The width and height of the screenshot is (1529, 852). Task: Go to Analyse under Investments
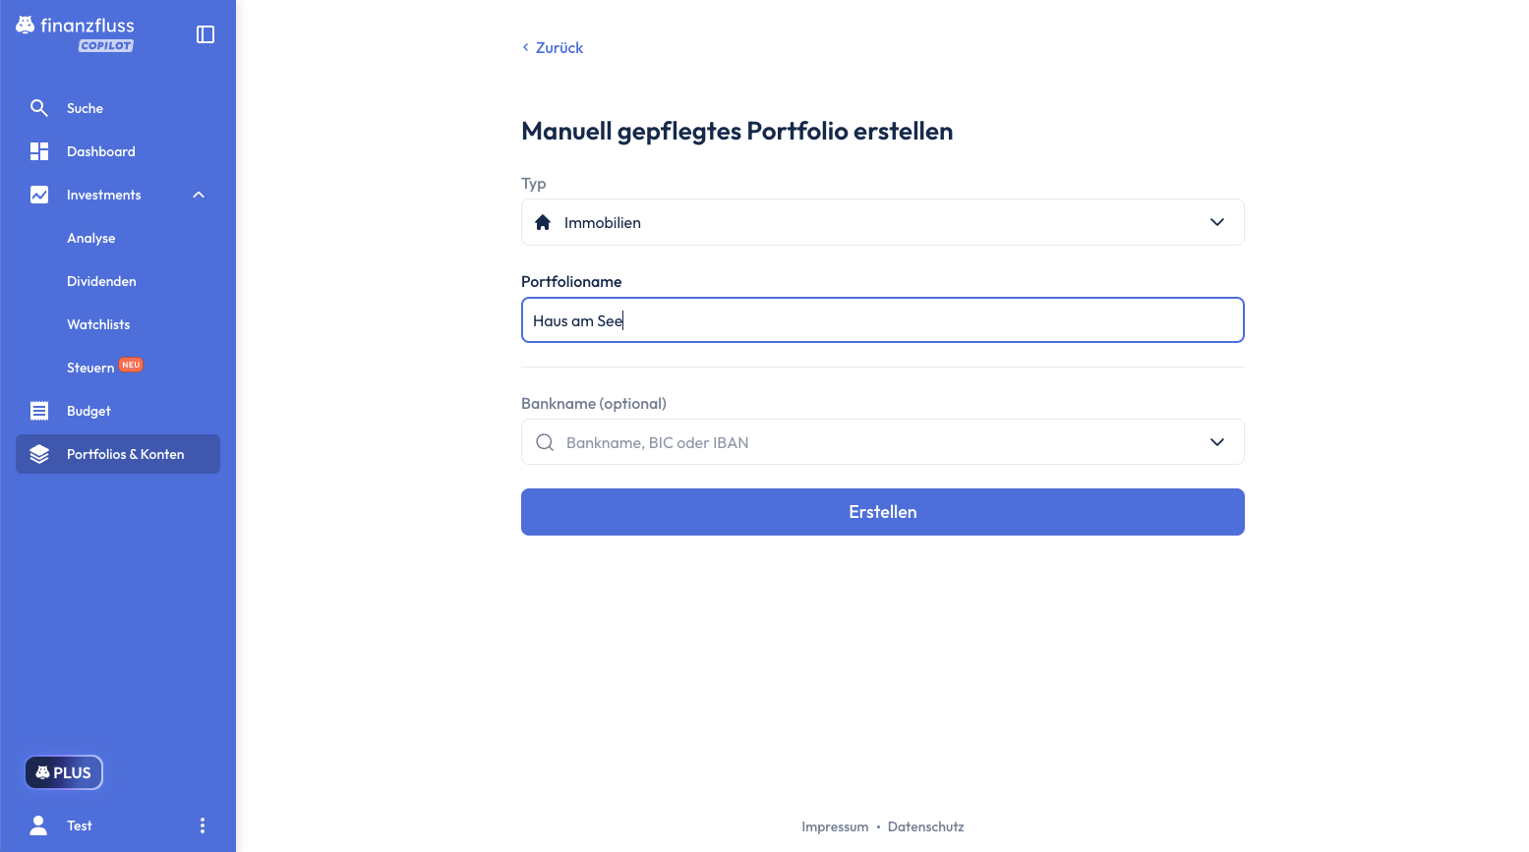coord(91,238)
